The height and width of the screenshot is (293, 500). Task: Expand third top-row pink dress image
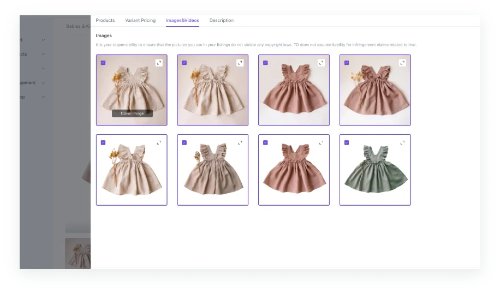[321, 63]
